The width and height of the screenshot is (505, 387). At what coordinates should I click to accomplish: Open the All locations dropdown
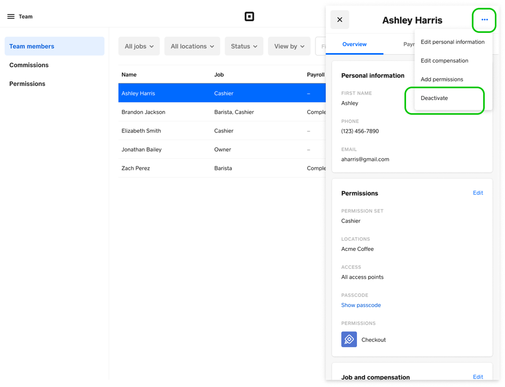pyautogui.click(x=192, y=46)
